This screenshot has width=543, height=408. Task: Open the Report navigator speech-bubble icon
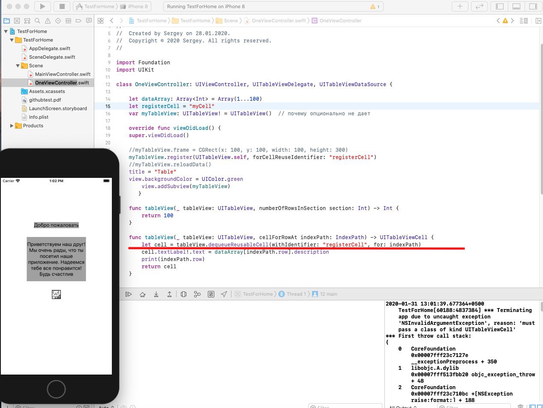(89, 21)
